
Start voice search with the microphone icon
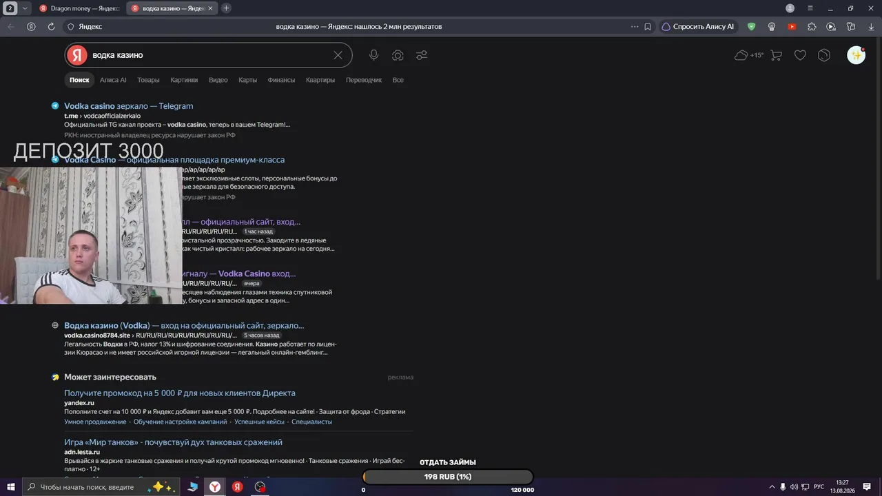(373, 55)
